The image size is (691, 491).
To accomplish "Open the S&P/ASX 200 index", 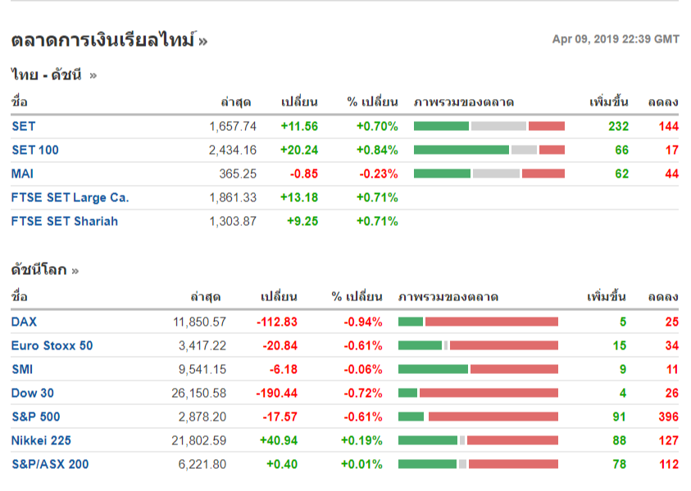I will [x=50, y=464].
